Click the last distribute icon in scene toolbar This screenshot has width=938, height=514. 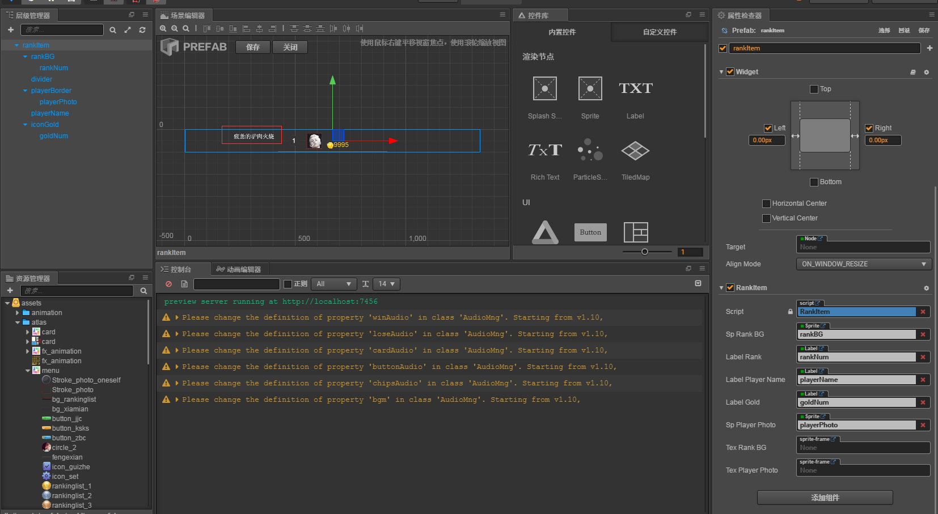click(x=360, y=28)
